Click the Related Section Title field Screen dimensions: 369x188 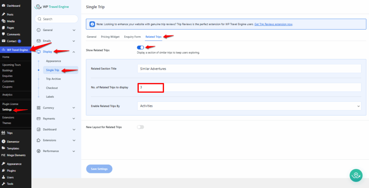(249, 69)
